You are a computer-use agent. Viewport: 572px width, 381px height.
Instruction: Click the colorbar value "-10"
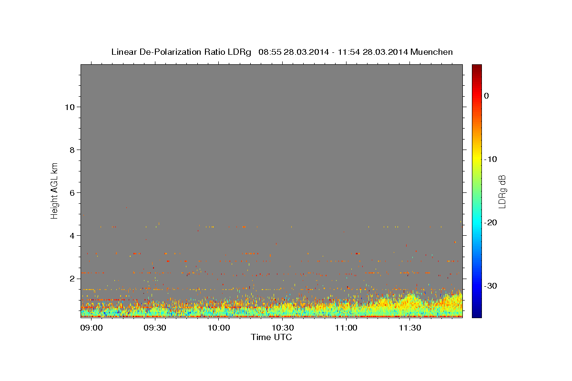point(491,159)
